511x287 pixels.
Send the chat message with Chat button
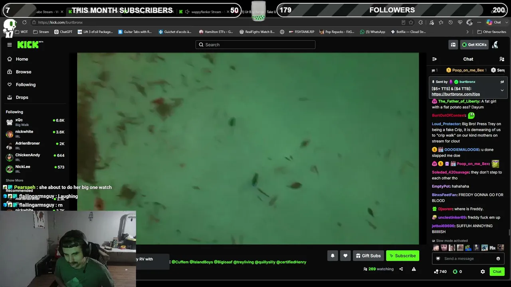497,272
